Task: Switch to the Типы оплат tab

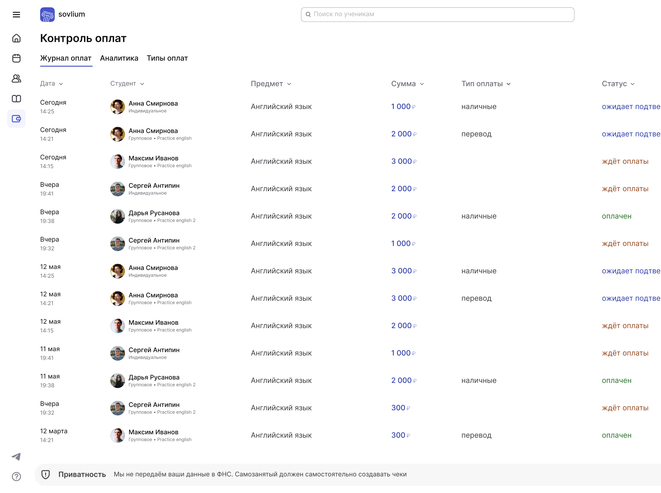Action: (x=167, y=58)
